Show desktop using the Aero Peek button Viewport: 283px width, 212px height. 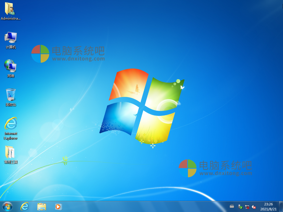(x=281, y=206)
